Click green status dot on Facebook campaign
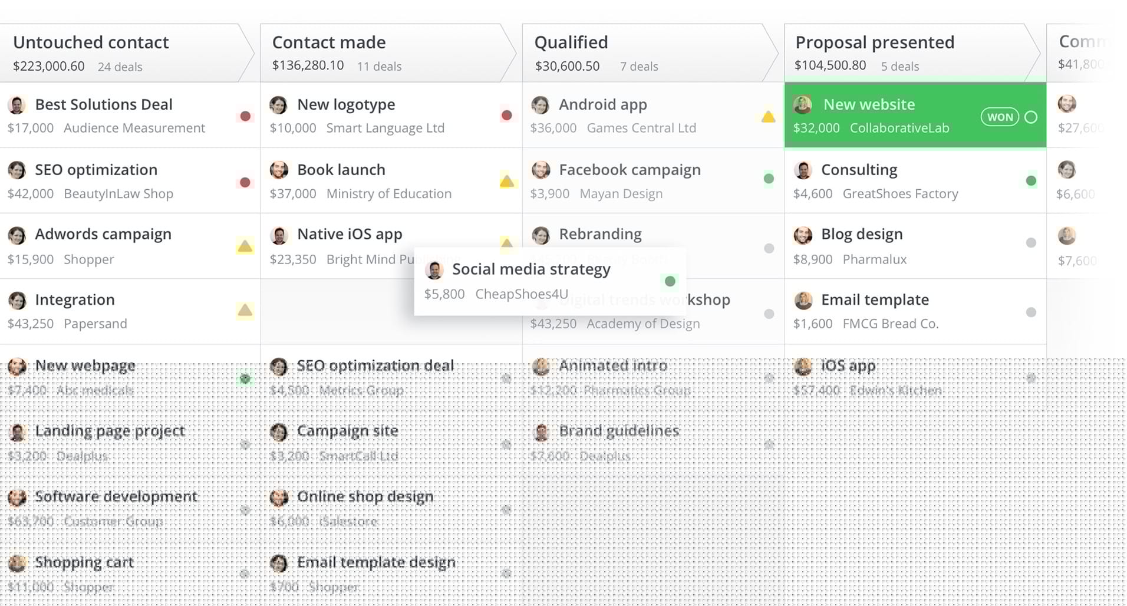This screenshot has width=1127, height=606. pos(769,179)
